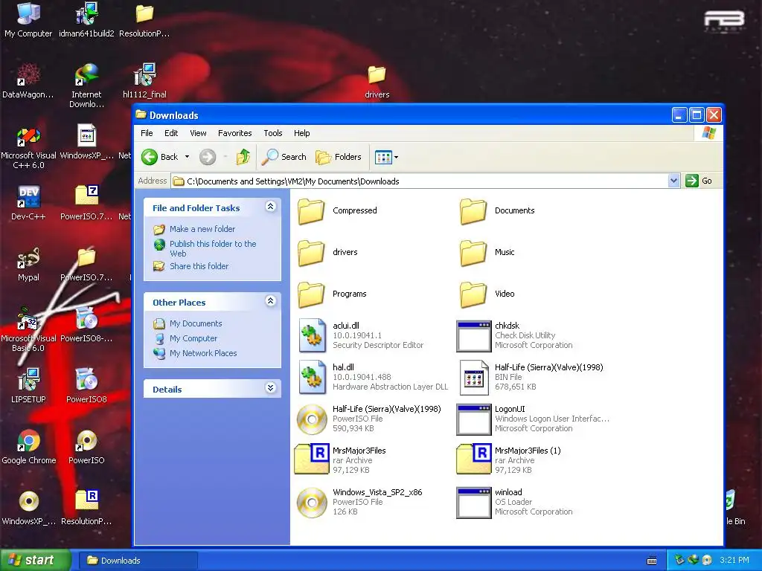Image resolution: width=762 pixels, height=571 pixels.
Task: Select the hal.dll file icon
Action: coord(312,377)
